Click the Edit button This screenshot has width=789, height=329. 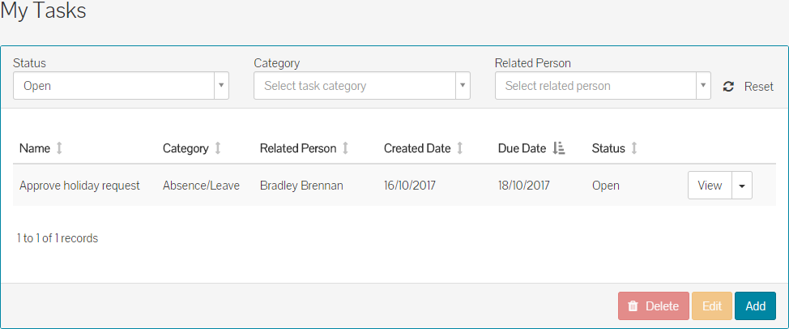point(712,306)
